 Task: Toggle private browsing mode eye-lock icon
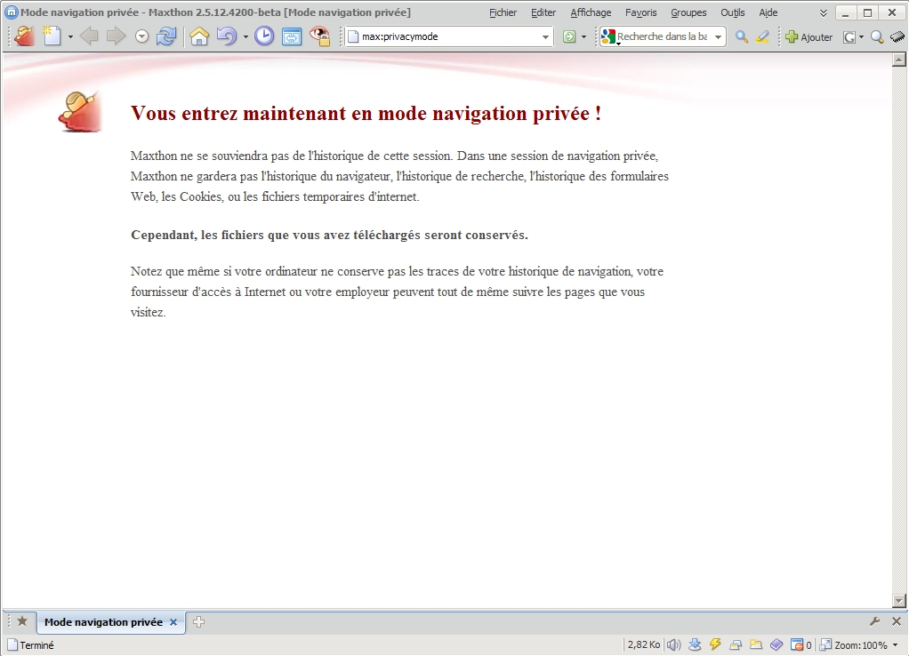(x=318, y=36)
